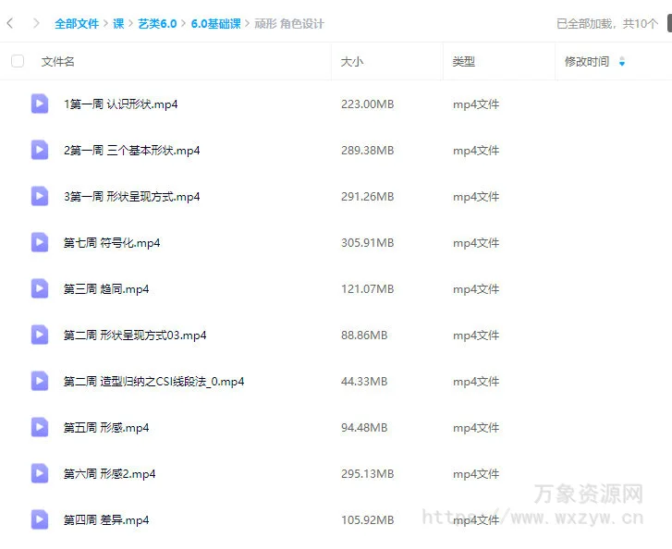Toggle sort arrow next to 修改时间
Image resolution: width=672 pixels, height=549 pixels.
(x=621, y=62)
